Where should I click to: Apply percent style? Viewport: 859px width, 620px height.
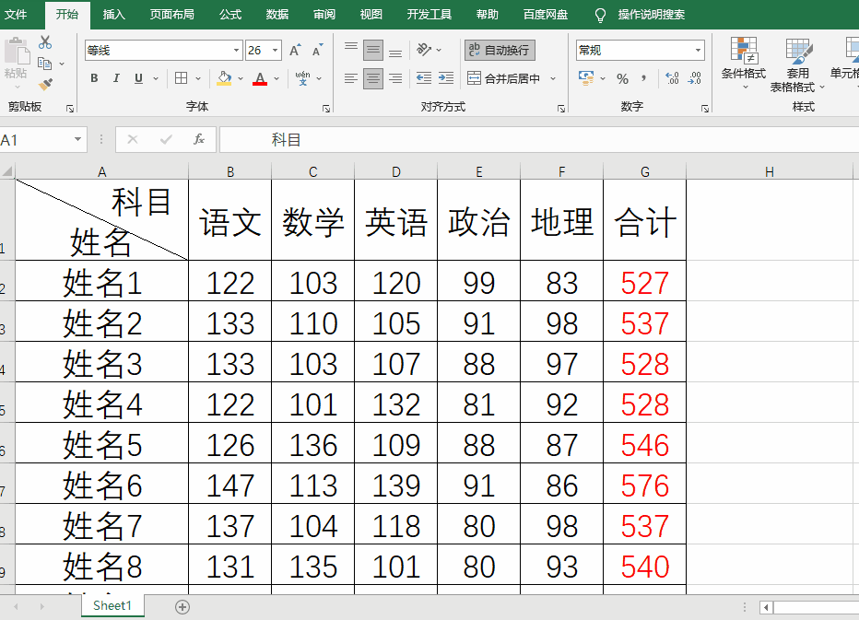[622, 78]
